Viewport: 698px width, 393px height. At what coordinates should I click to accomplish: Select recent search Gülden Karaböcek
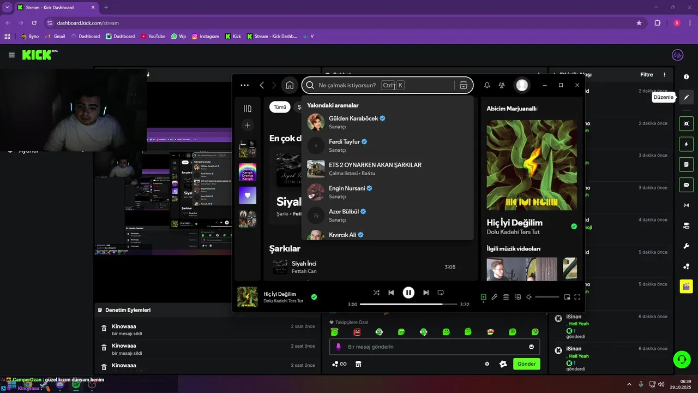387,122
